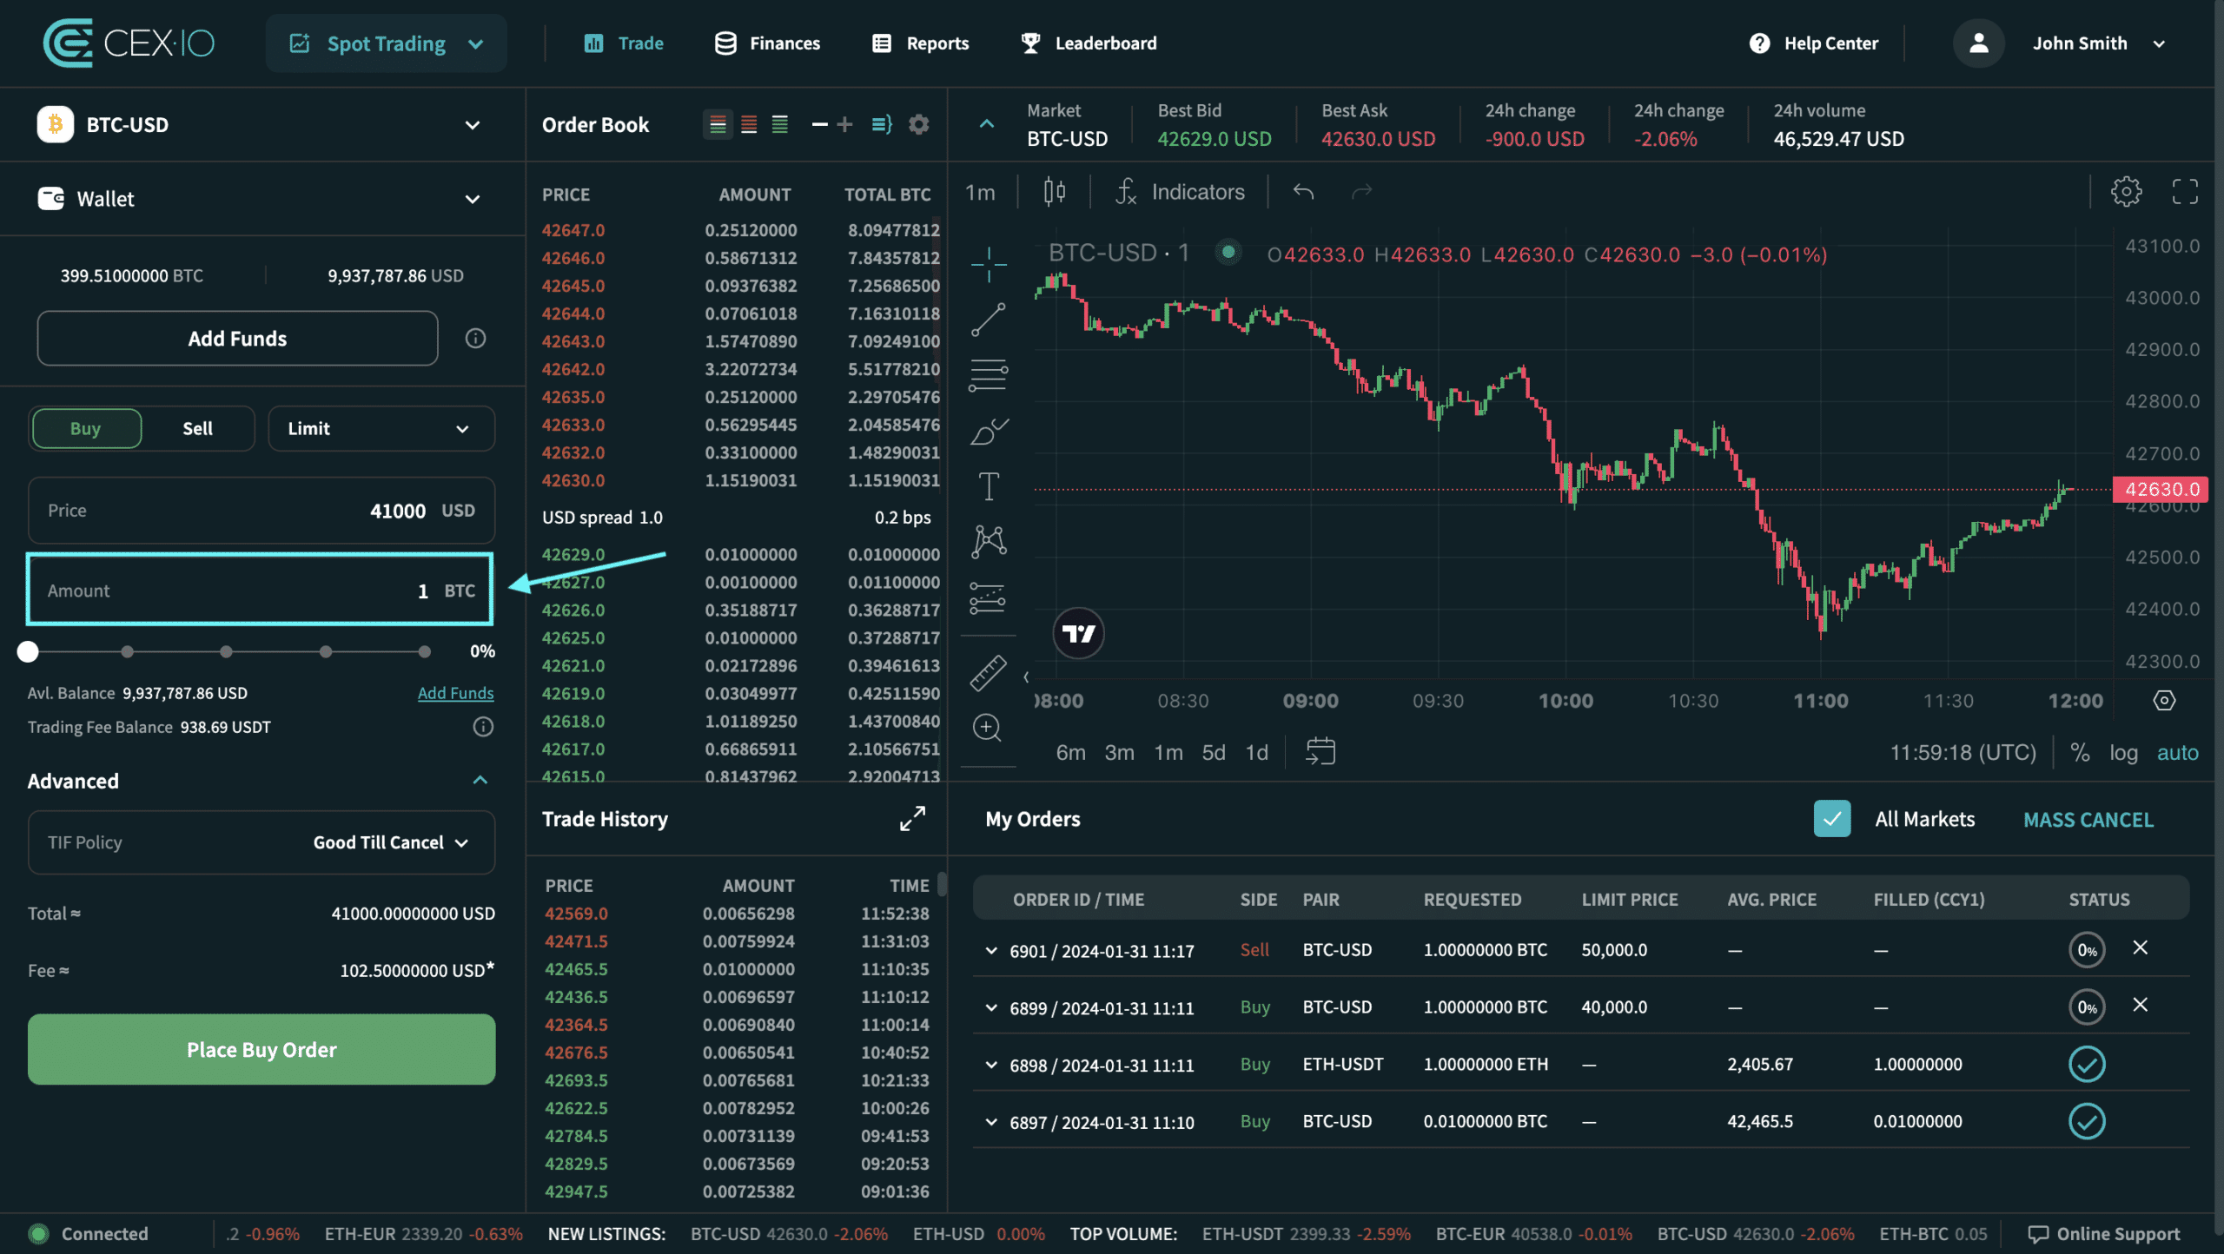2224x1254 pixels.
Task: Click the Amount input field
Action: point(260,590)
